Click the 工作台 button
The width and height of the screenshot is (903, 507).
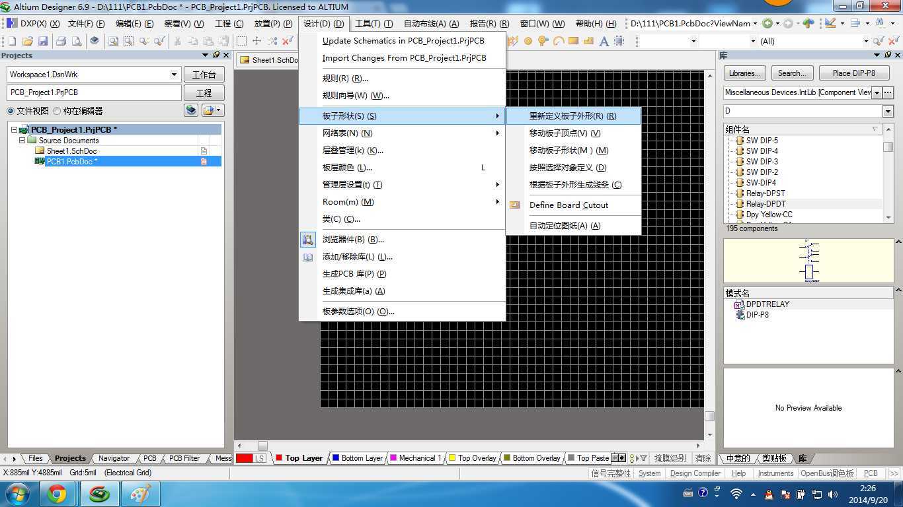pyautogui.click(x=204, y=75)
